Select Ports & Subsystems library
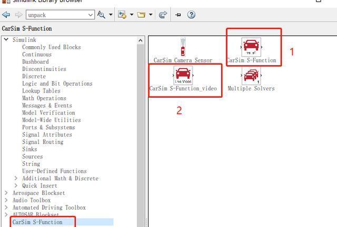Screen dimensions: 337x227 pyautogui.click(x=49, y=128)
